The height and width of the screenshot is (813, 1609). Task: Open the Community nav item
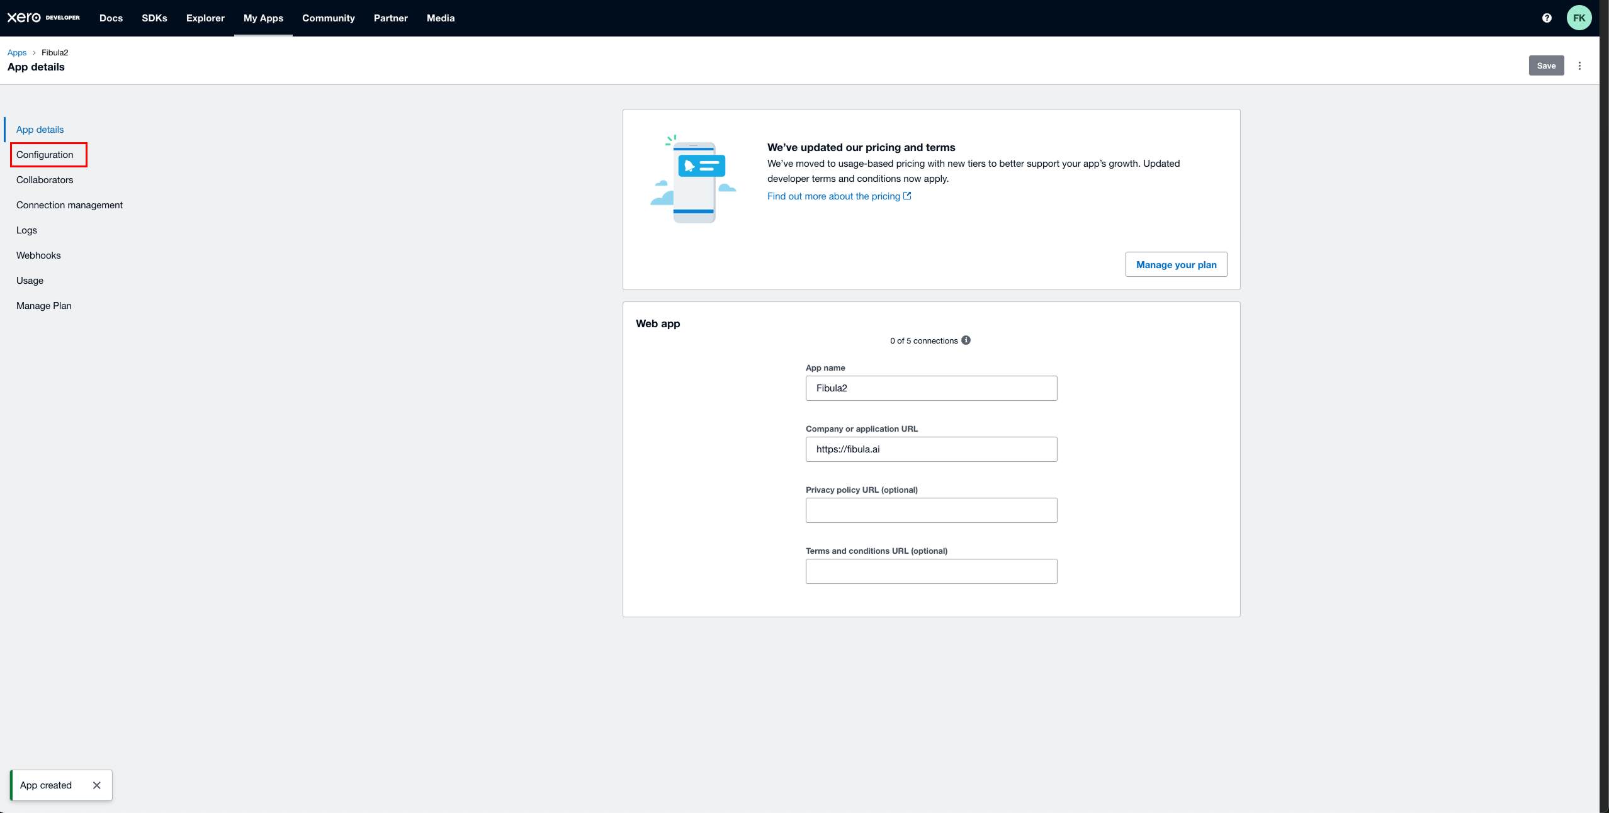329,18
